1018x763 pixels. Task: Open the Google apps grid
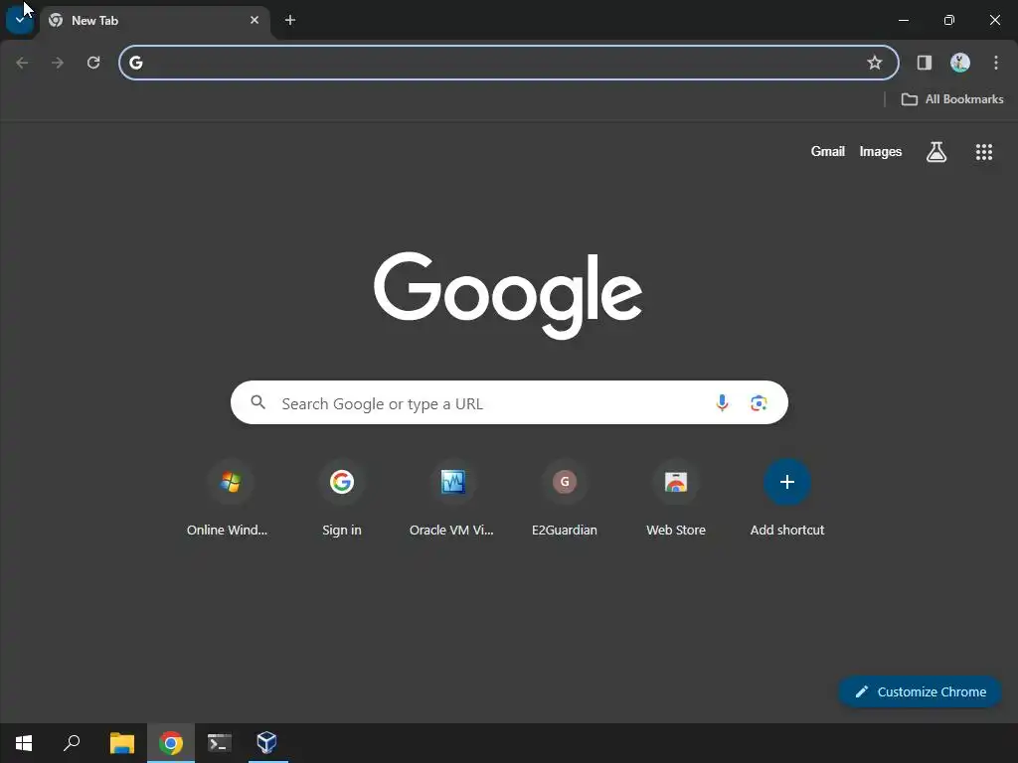tap(984, 152)
